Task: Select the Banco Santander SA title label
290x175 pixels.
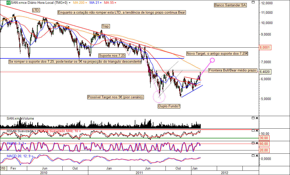Action: click(x=230, y=5)
